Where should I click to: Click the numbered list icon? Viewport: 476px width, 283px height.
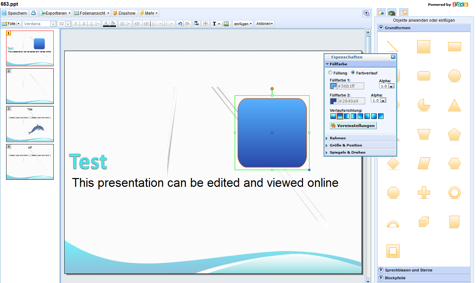(167, 24)
